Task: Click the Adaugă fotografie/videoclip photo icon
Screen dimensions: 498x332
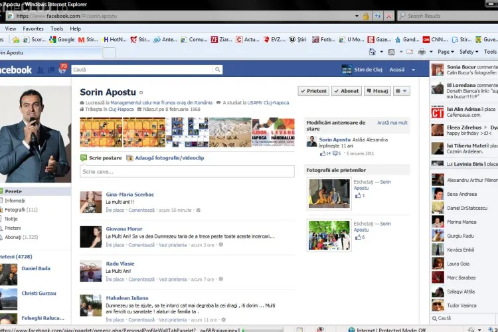Action: click(129, 158)
